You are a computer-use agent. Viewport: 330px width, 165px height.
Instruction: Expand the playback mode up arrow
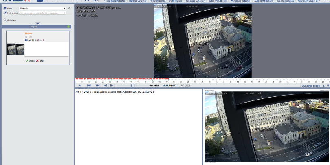point(324,86)
